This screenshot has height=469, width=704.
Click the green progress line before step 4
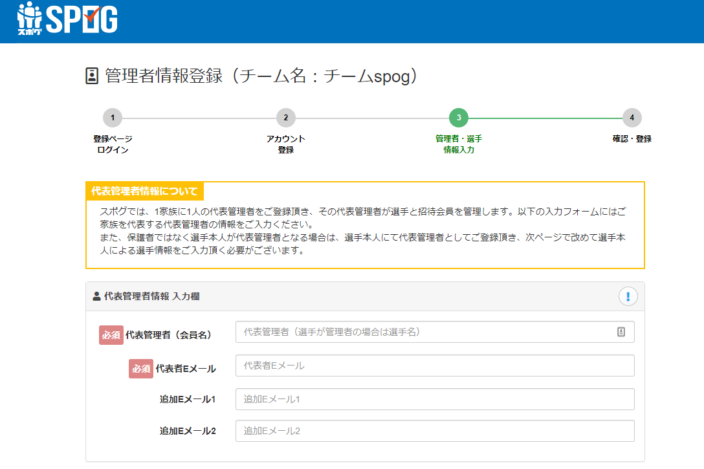pyautogui.click(x=547, y=118)
